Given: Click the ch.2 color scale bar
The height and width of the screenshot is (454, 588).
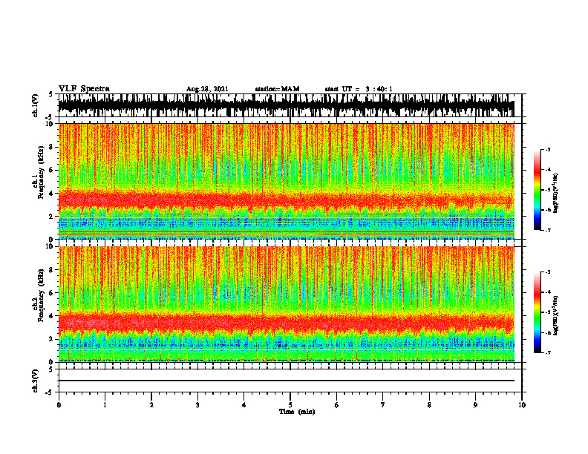Looking at the screenshot, I should point(537,312).
